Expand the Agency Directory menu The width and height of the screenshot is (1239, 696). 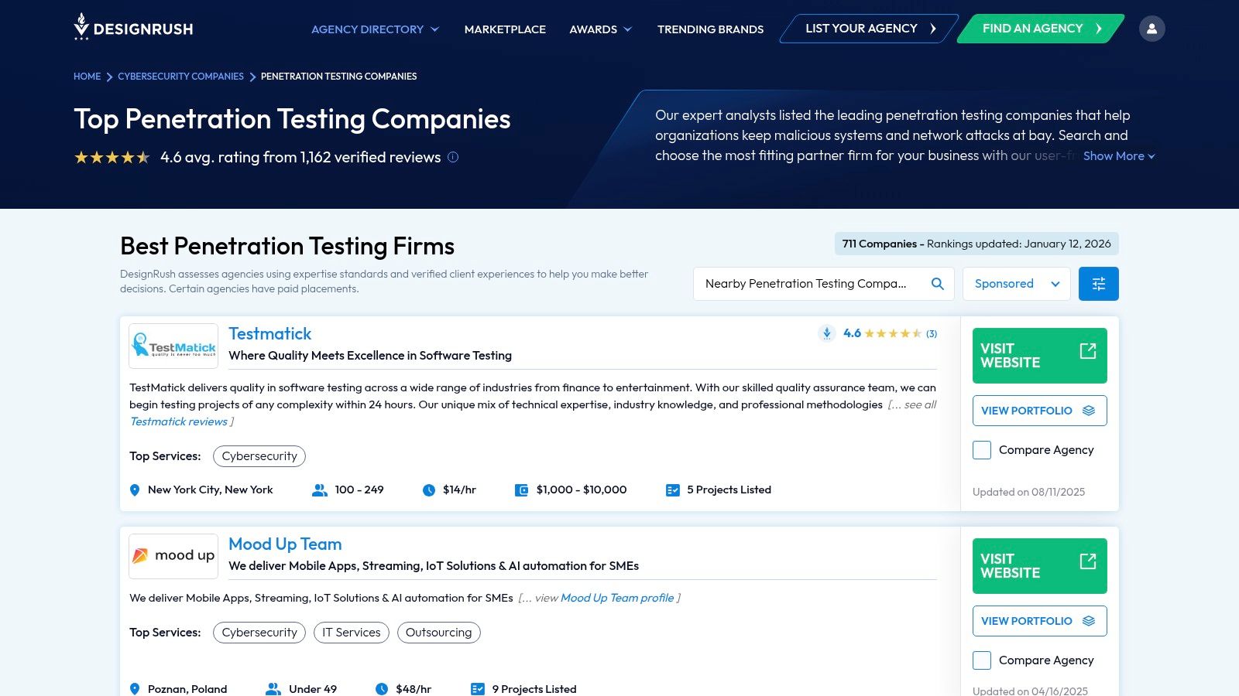tap(374, 29)
